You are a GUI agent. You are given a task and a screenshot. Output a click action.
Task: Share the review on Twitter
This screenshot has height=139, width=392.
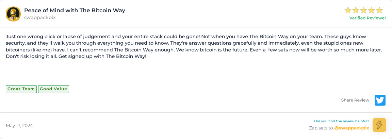coord(380,100)
